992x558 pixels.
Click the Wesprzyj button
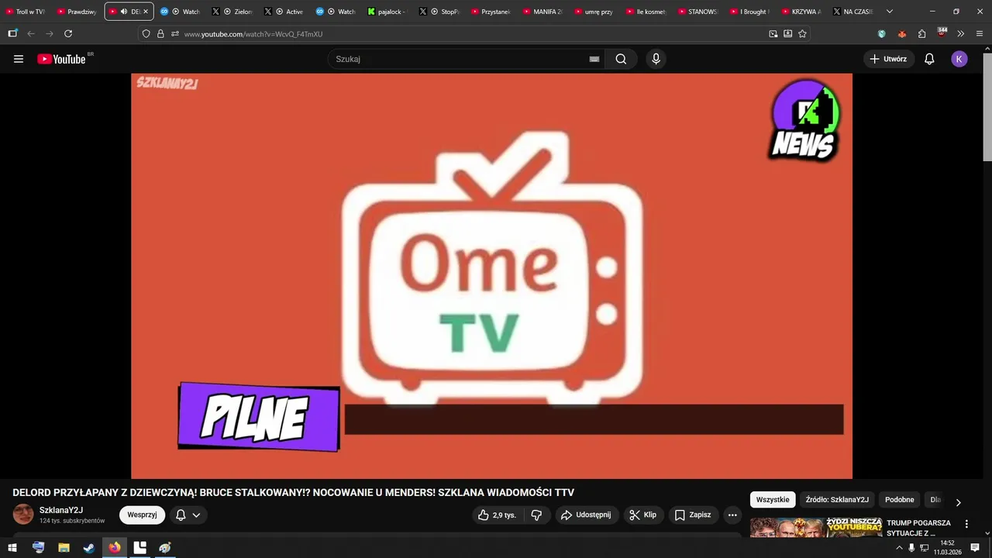(x=142, y=515)
